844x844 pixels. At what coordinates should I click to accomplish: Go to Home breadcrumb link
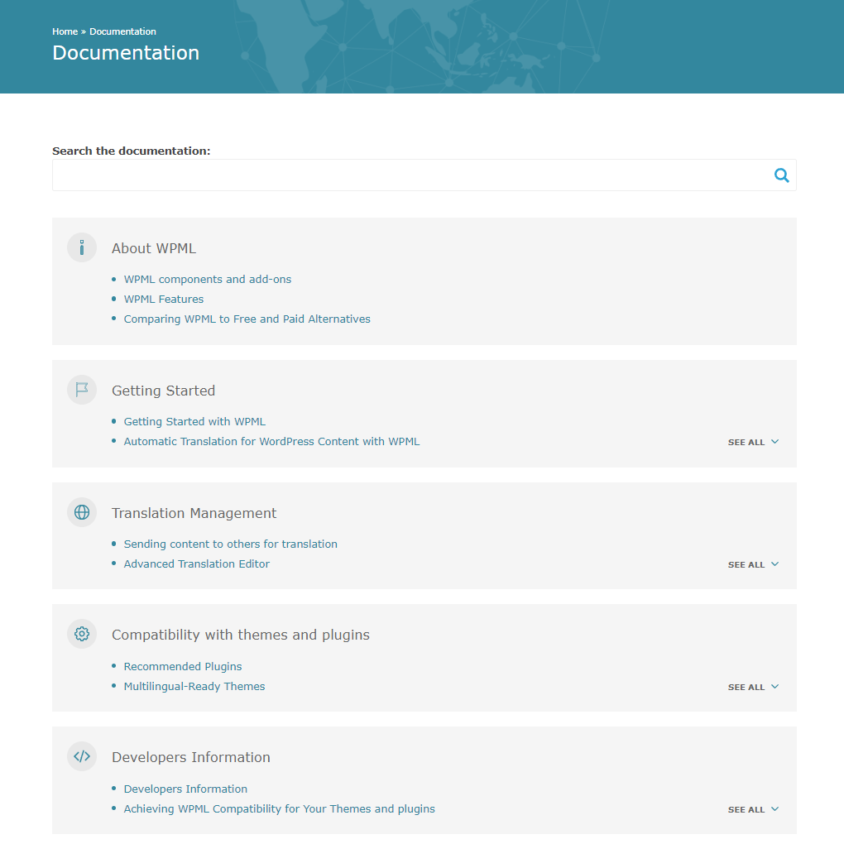[65, 31]
